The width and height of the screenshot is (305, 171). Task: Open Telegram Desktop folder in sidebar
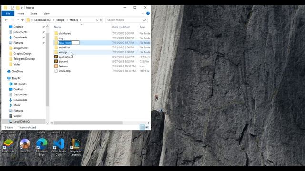[x=24, y=59]
